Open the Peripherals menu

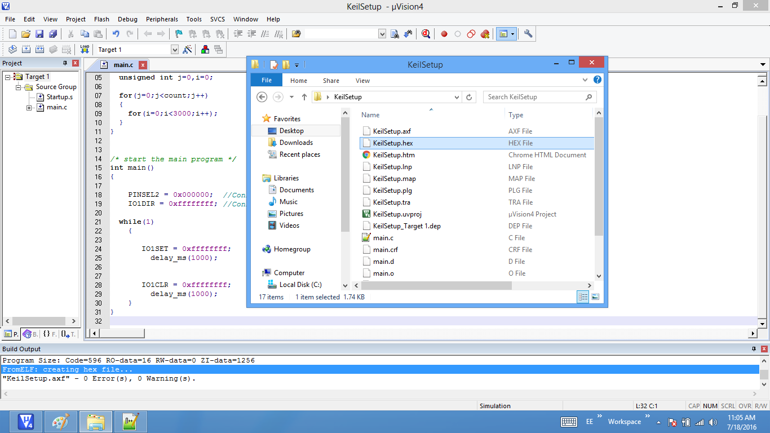(x=162, y=19)
